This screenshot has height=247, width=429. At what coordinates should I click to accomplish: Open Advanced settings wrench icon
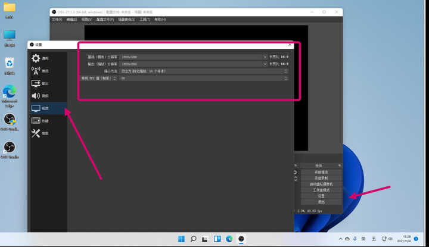coord(36,133)
